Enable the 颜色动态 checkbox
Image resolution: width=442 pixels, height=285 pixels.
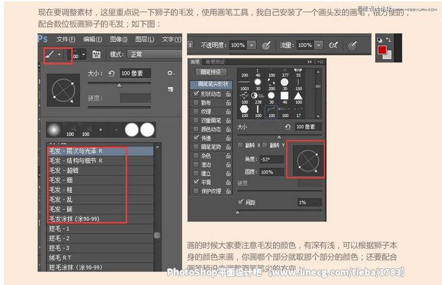tap(195, 129)
